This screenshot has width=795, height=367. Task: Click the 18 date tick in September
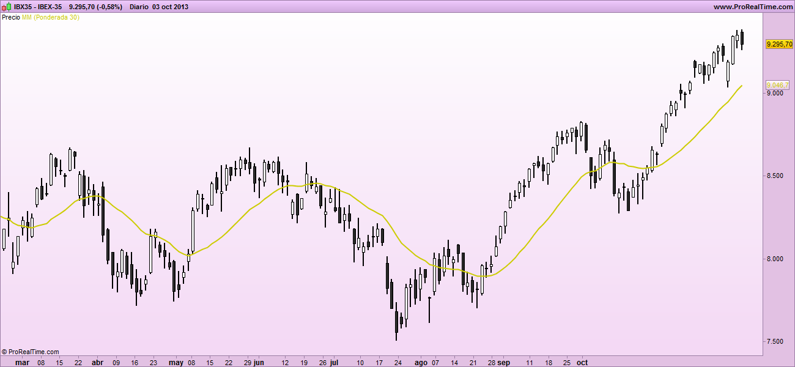pyautogui.click(x=549, y=362)
